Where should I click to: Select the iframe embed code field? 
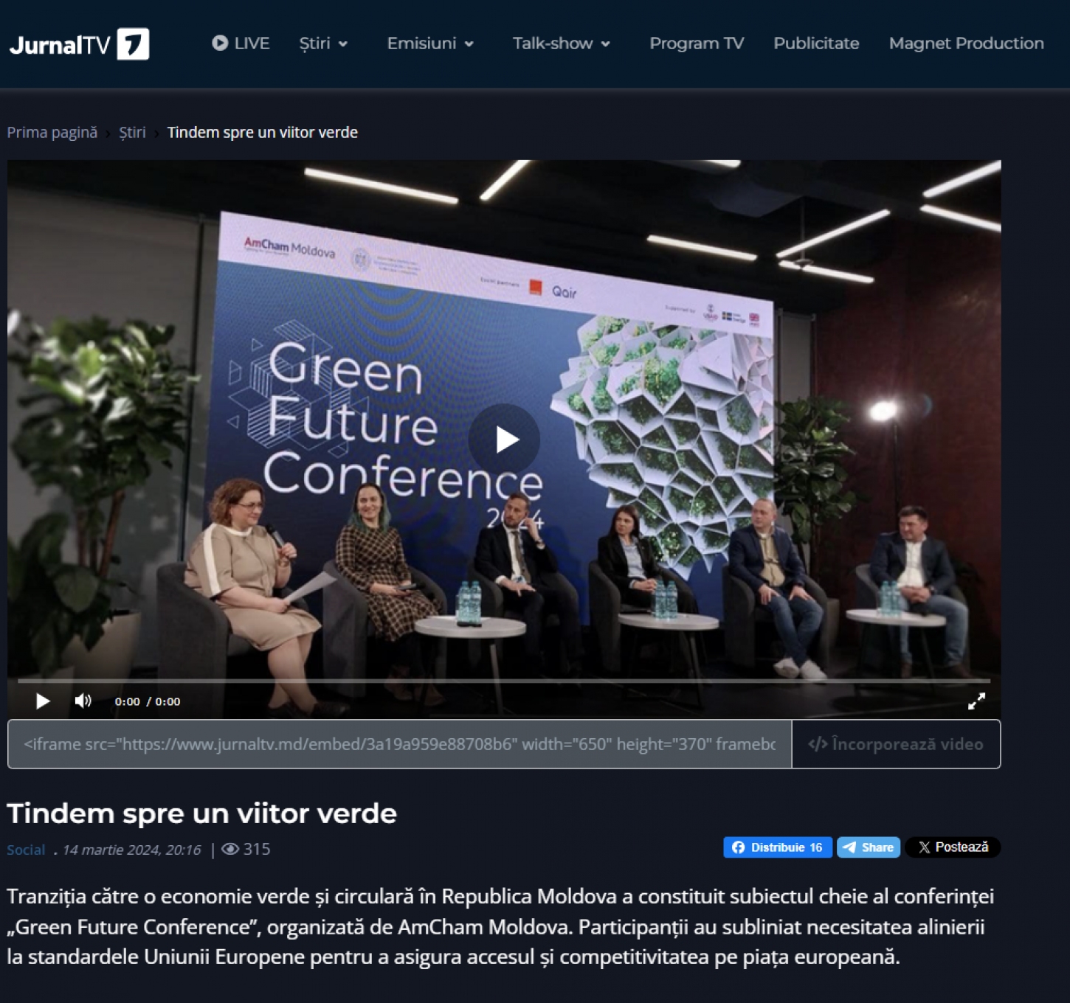399,744
